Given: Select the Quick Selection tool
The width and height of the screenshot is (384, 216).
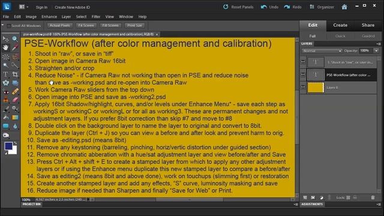Looking at the screenshot, I should [x=15, y=65].
